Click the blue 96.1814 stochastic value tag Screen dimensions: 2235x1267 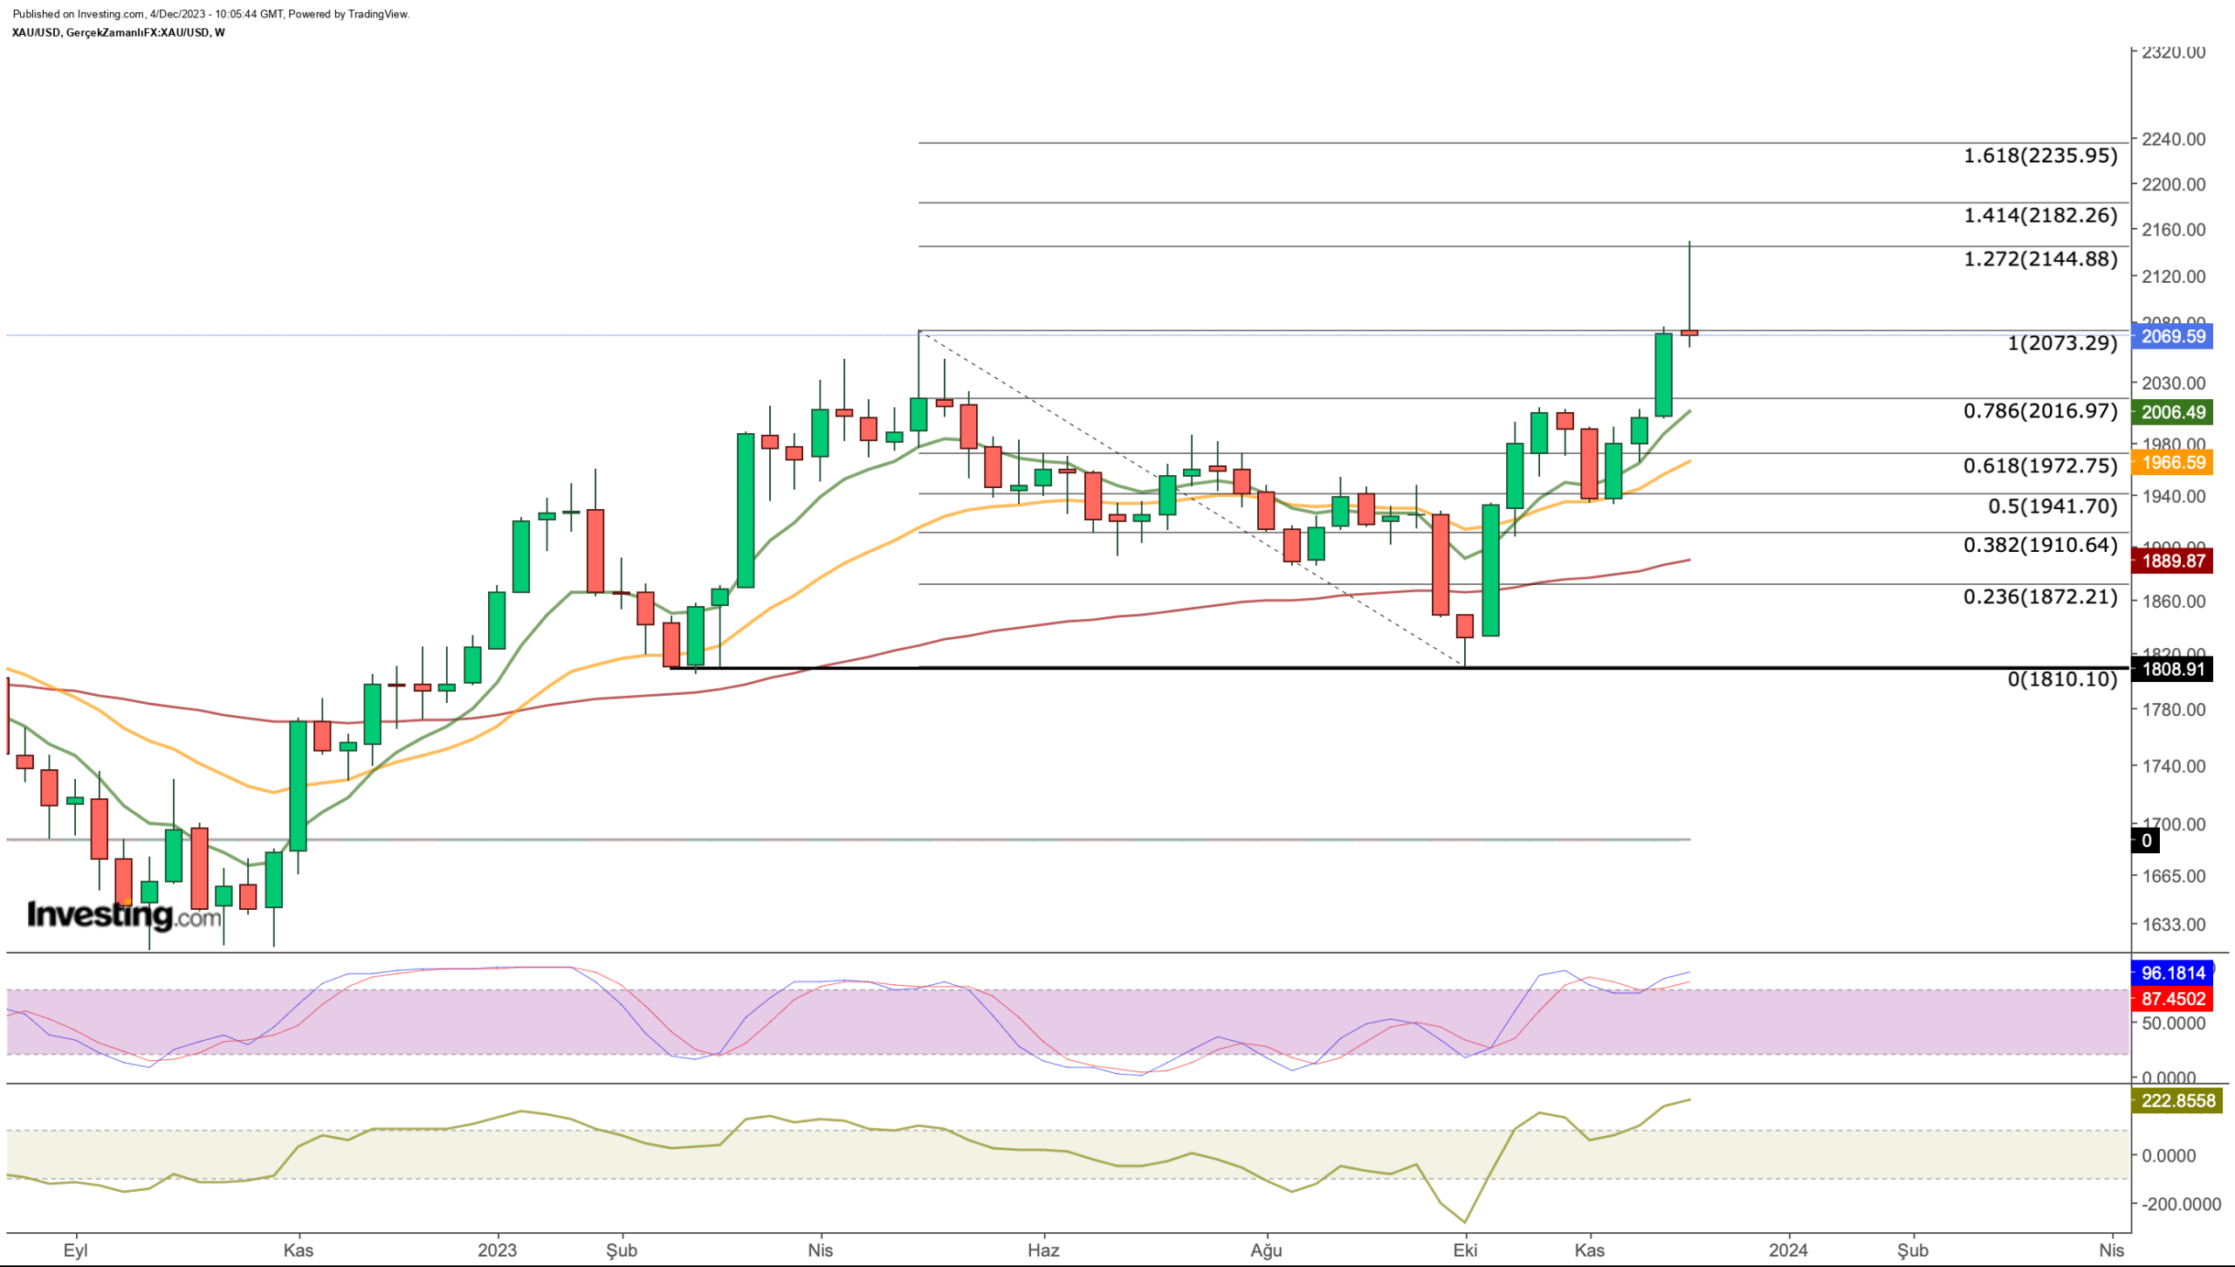(2172, 973)
